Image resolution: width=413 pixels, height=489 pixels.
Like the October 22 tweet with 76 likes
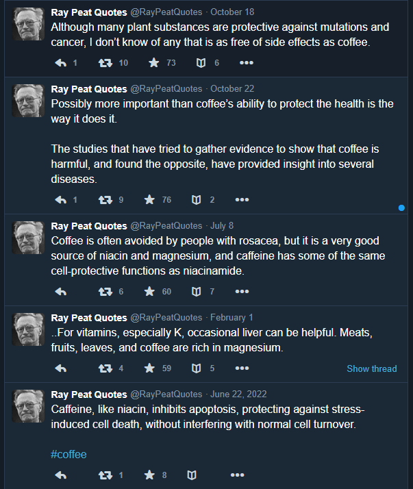(x=149, y=200)
